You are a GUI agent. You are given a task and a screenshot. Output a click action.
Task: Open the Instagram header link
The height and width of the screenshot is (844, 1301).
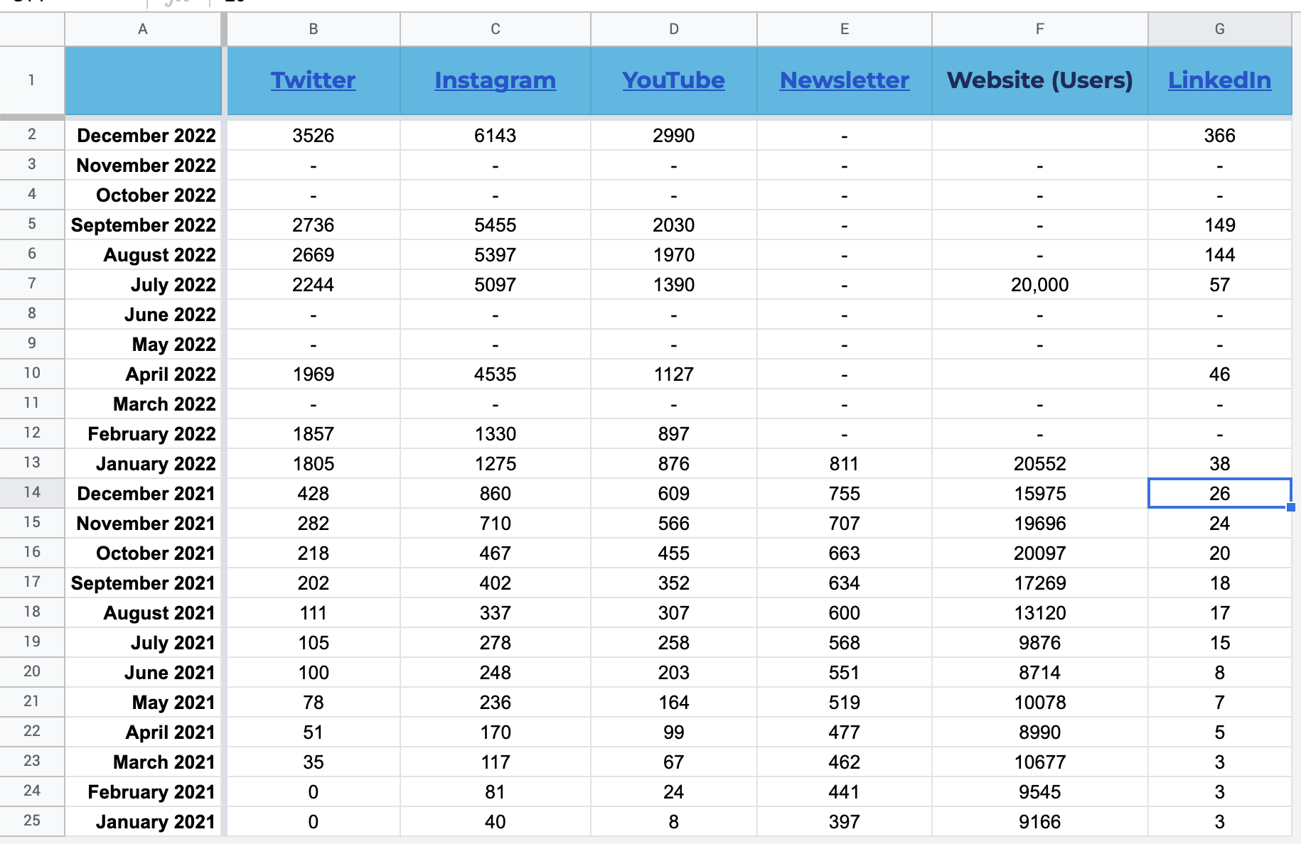(495, 80)
